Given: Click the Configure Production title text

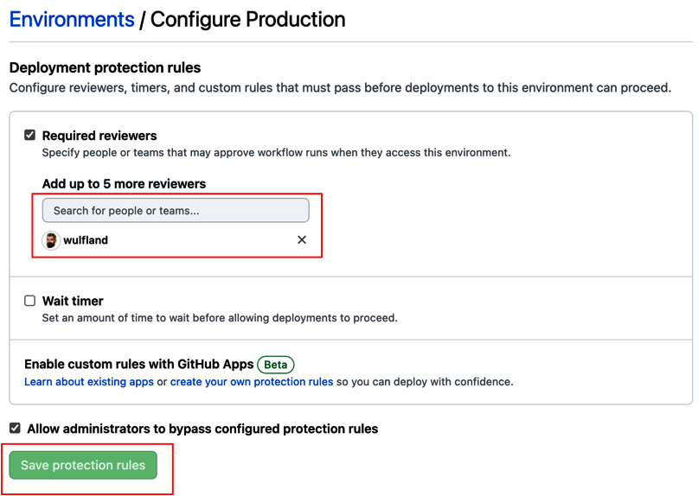Looking at the screenshot, I should point(248,20).
